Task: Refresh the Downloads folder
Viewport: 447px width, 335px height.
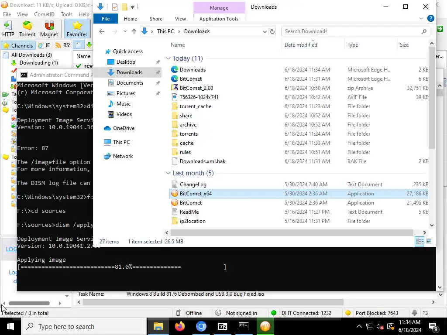Action: [272, 31]
